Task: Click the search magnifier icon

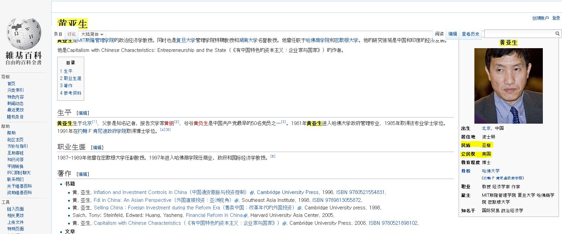Action: (557, 33)
